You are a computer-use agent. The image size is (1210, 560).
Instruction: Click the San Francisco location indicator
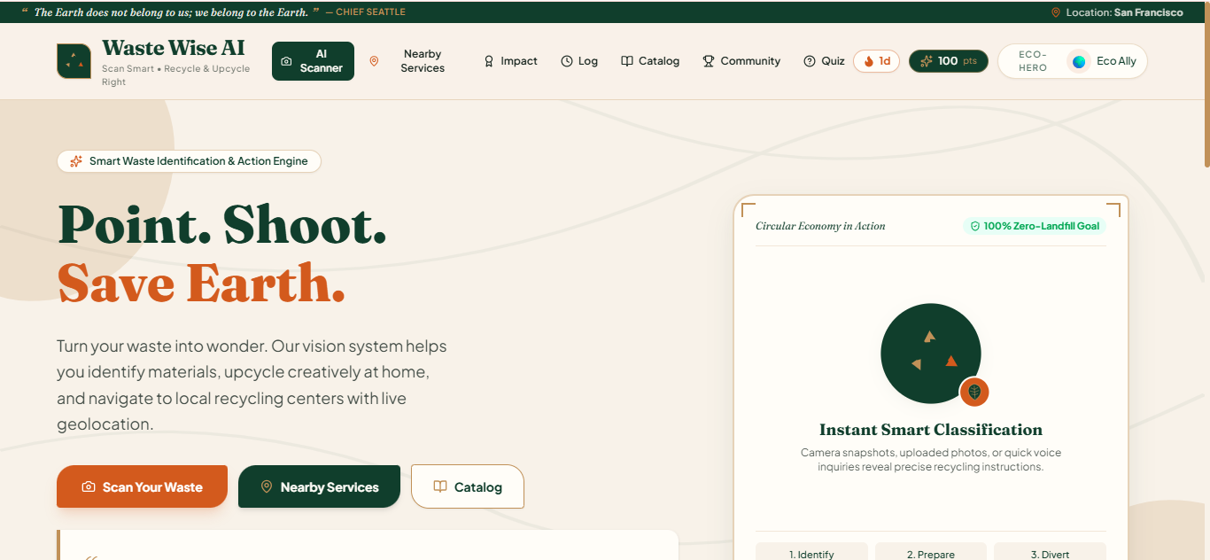(1117, 12)
